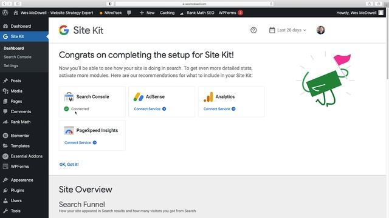
Task: Click the browser share icon
Action: coord(370,4)
